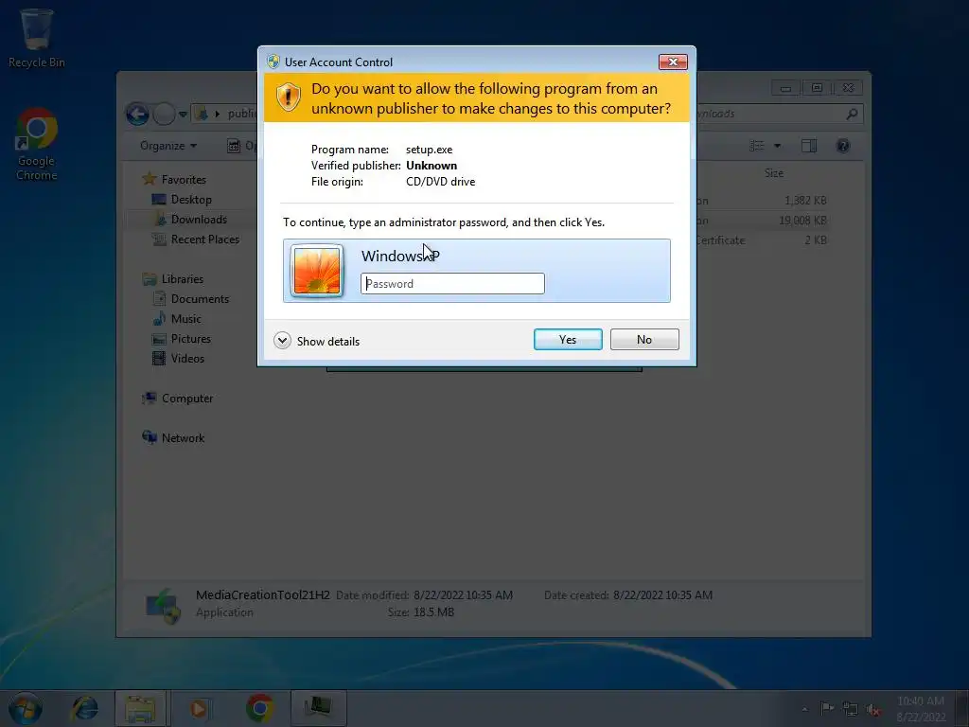
Task: Maximize the Explorer window
Action: click(x=817, y=88)
